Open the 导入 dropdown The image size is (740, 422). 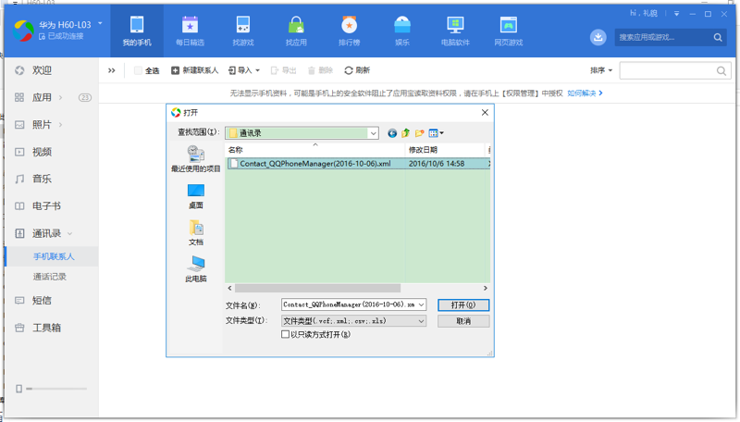click(244, 70)
